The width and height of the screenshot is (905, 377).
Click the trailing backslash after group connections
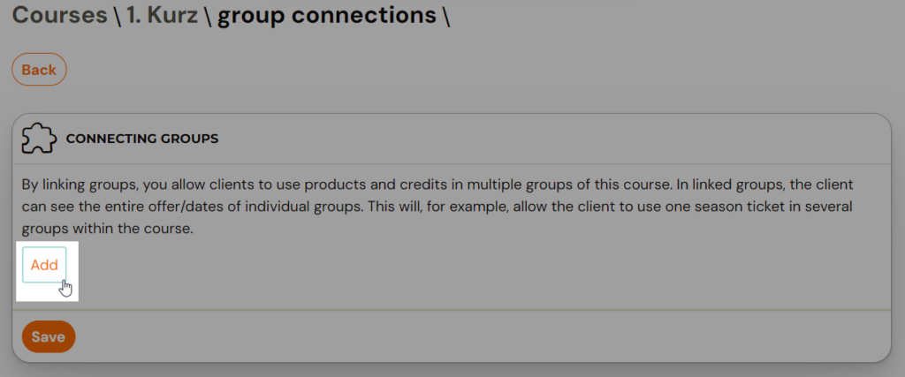click(x=446, y=16)
